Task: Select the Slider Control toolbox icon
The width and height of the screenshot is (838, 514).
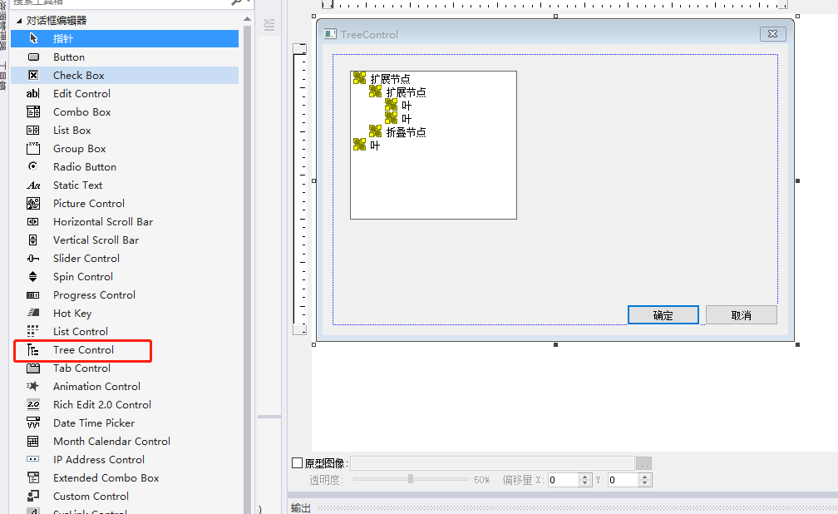Action: (33, 259)
